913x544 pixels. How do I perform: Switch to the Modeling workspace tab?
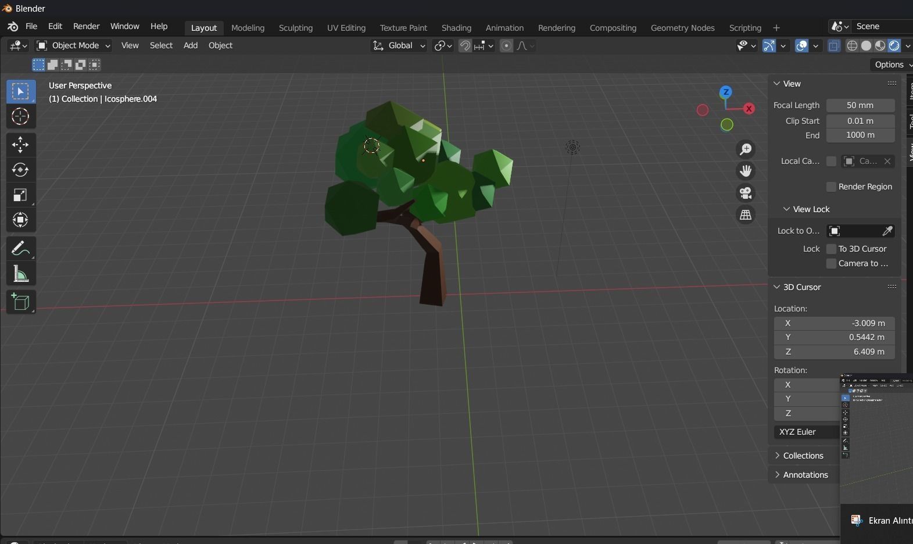248,28
